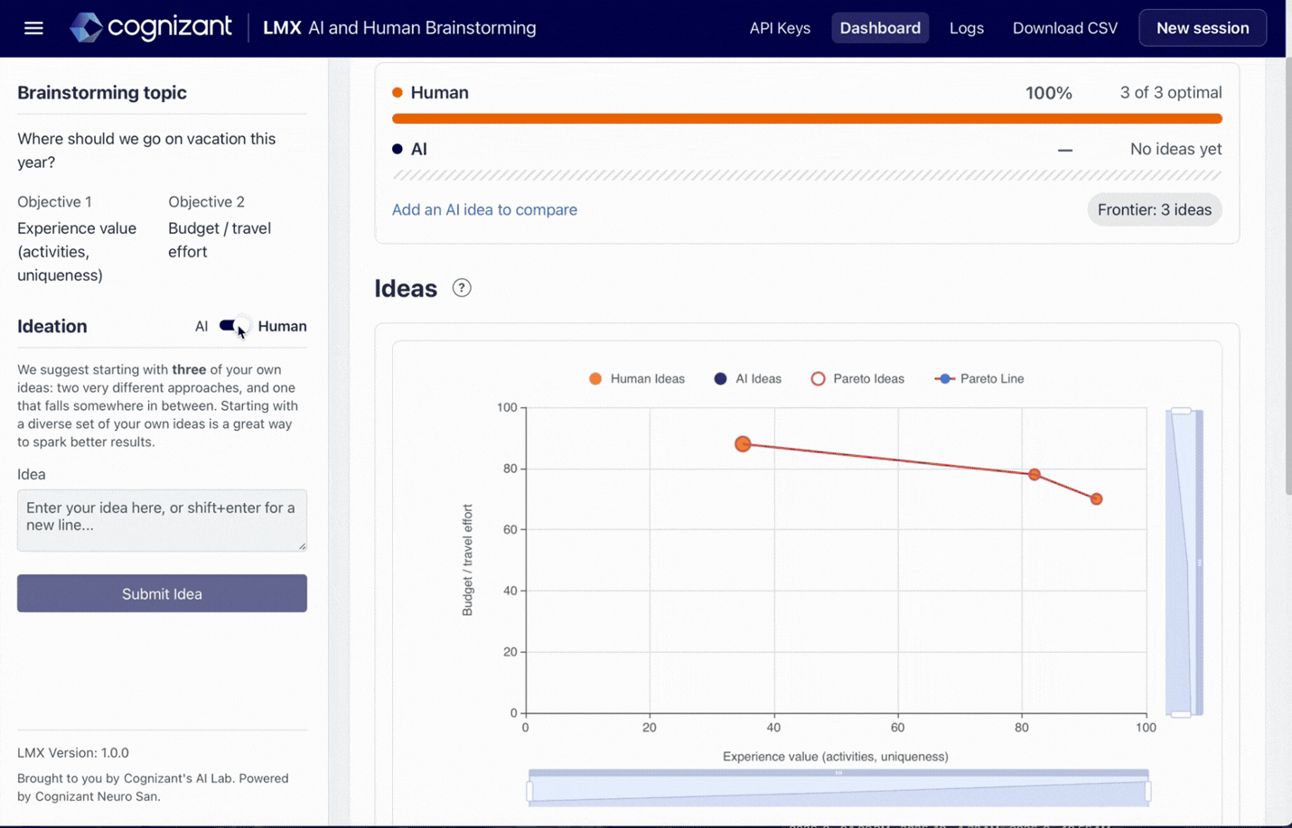This screenshot has height=828, width=1292.
Task: Select the human idea point near 92
Action: coord(1096,498)
